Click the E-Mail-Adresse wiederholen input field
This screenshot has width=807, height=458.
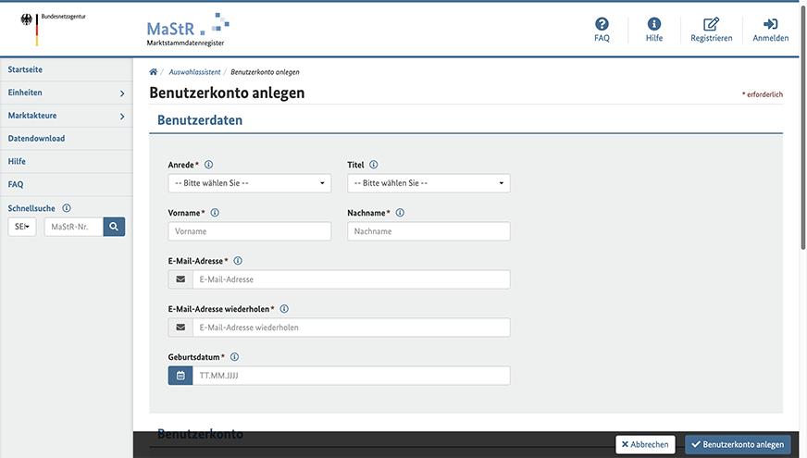coord(352,328)
